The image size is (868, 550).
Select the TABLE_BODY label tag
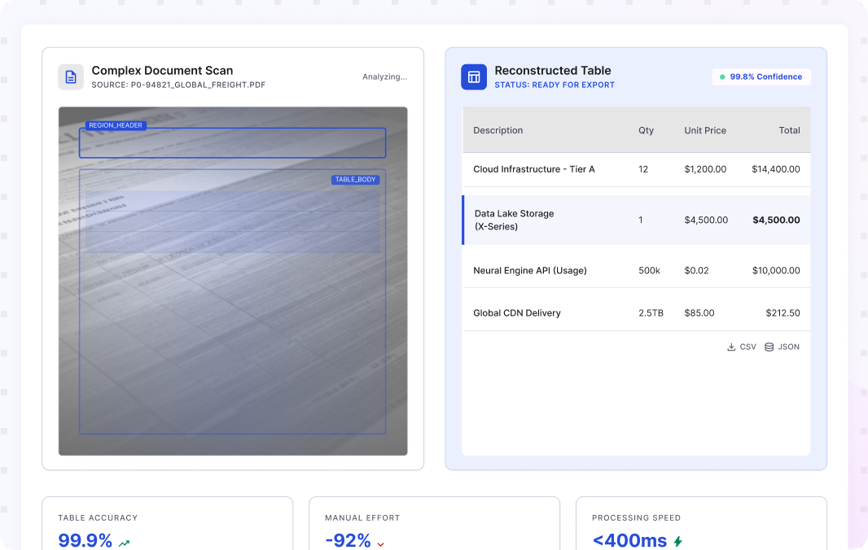pos(355,179)
